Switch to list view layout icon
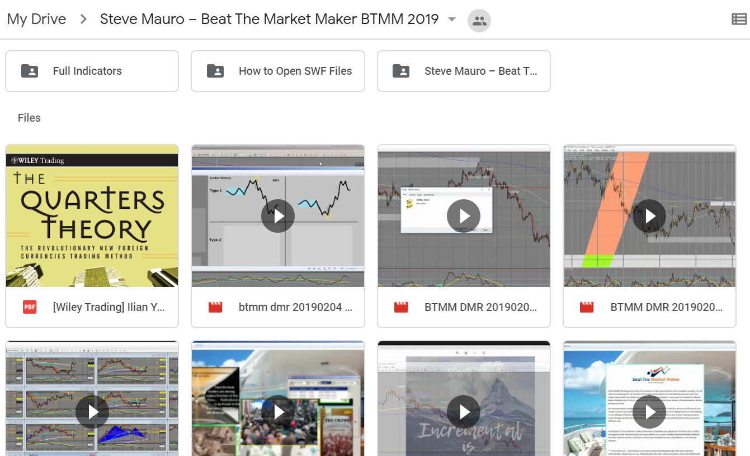Screen dimensions: 750x456 tap(739, 20)
